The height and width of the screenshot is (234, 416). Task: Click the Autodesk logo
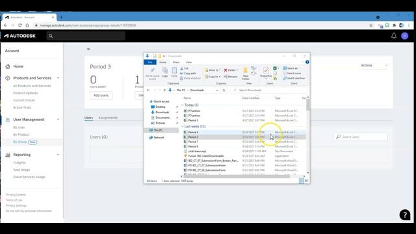click(20, 36)
